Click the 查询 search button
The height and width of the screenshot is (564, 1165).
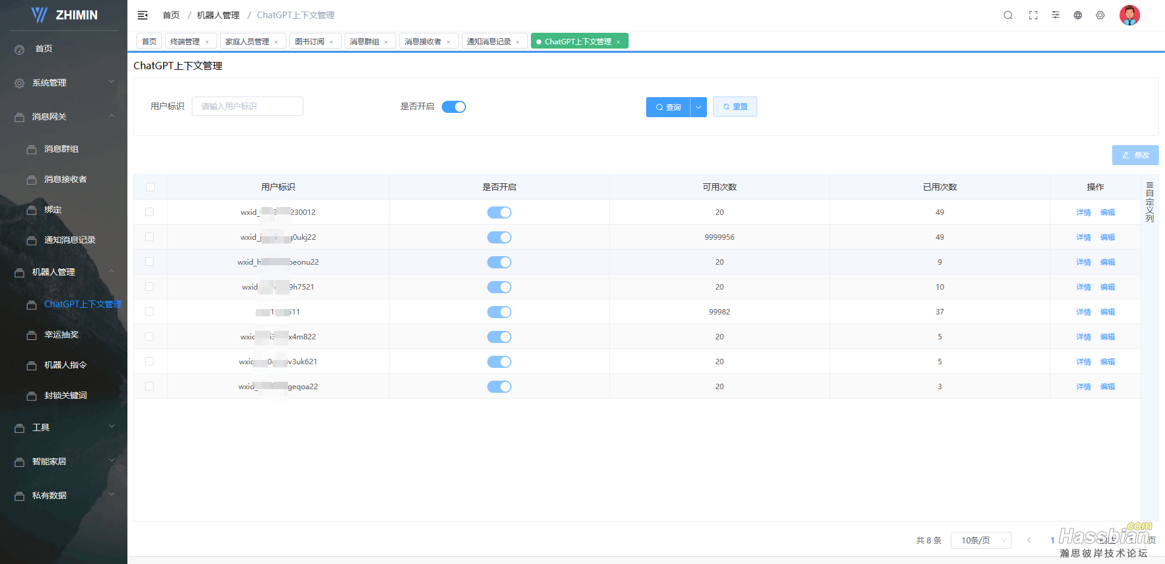[668, 107]
